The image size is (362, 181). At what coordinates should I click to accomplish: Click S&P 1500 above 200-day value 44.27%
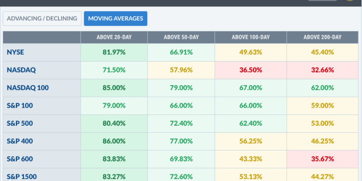point(323,177)
